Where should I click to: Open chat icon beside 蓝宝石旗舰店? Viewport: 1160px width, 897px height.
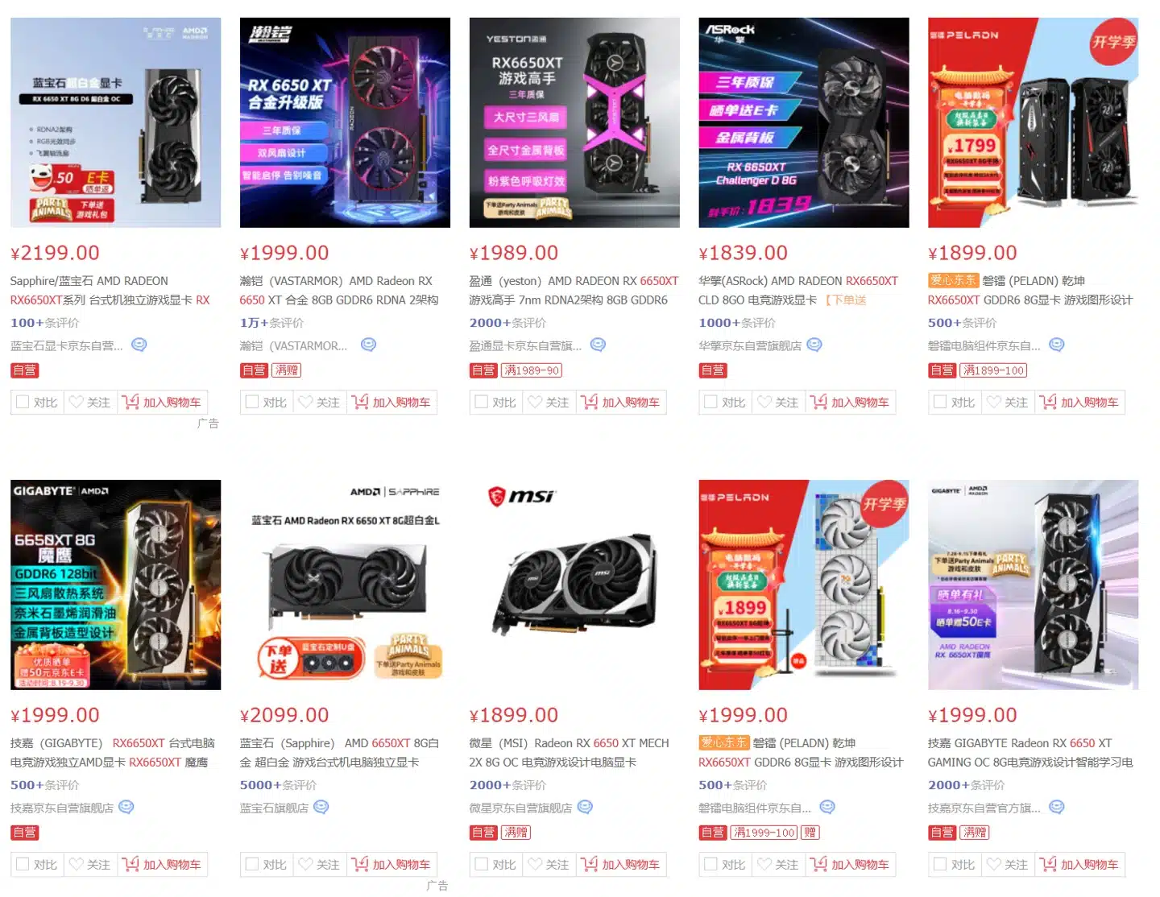(321, 807)
